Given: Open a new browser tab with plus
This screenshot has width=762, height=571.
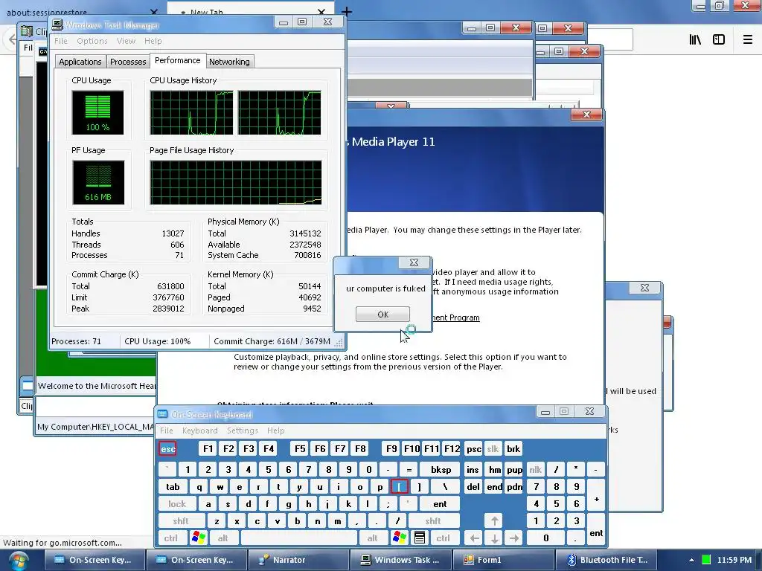Looking at the screenshot, I should pyautogui.click(x=347, y=11).
